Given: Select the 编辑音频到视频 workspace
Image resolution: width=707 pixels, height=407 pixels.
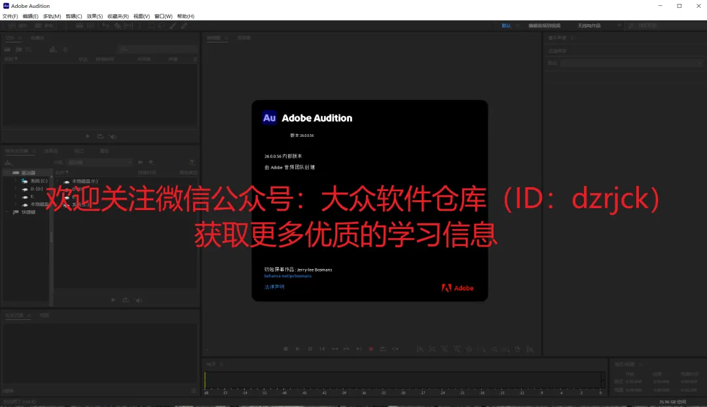Looking at the screenshot, I should tap(544, 26).
